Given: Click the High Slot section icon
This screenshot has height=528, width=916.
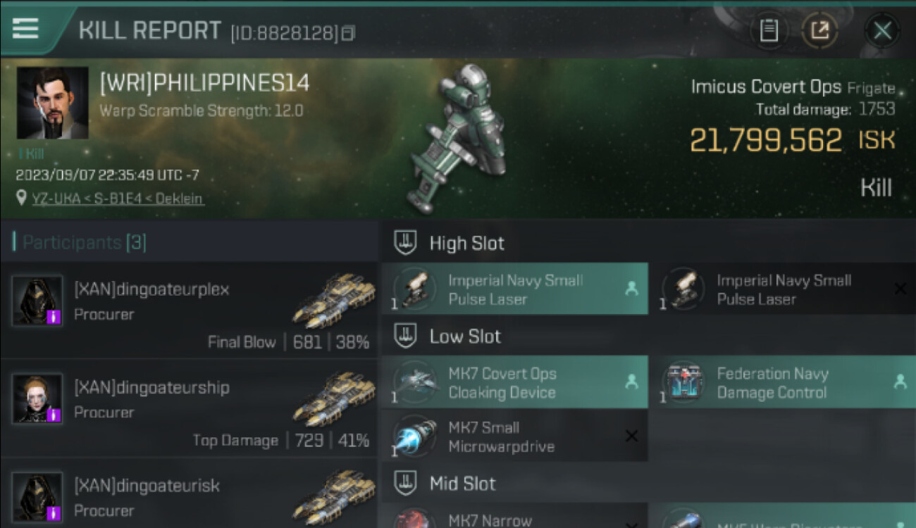Looking at the screenshot, I should coord(404,243).
